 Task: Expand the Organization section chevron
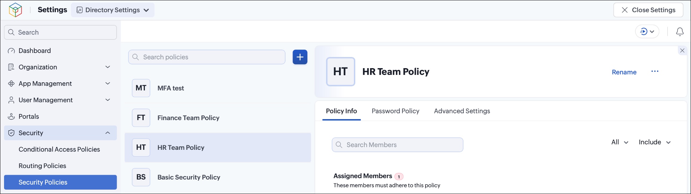point(108,67)
